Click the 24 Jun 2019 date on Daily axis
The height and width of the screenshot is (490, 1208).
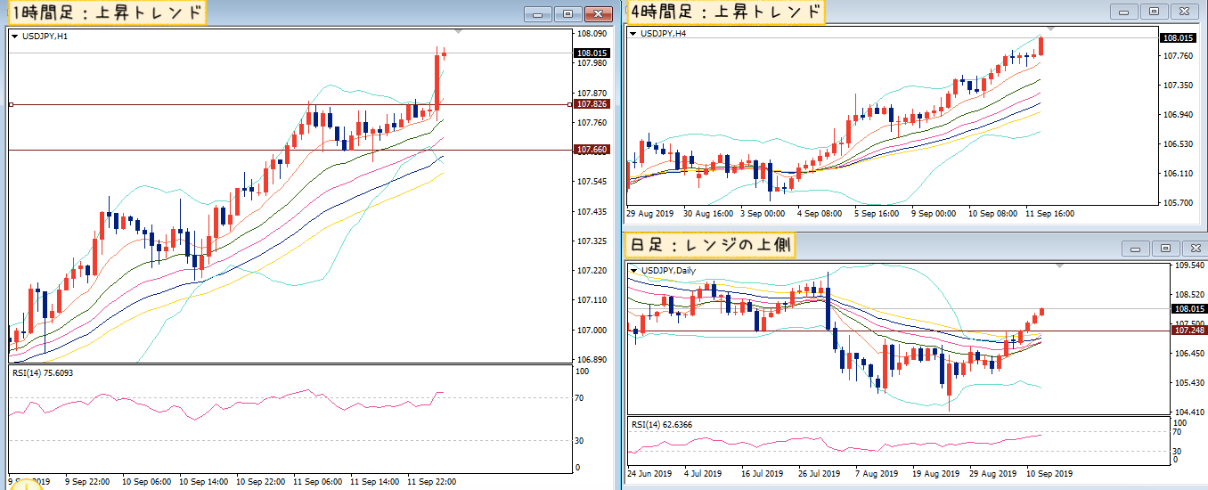coord(650,474)
